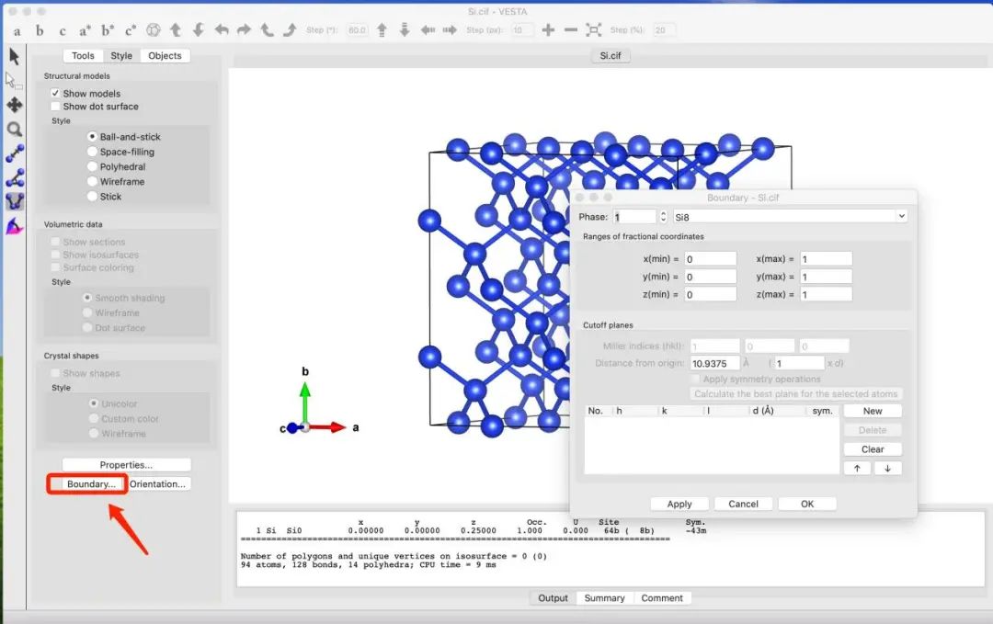Show the Output tab
Image resolution: width=993 pixels, height=624 pixels.
[553, 598]
